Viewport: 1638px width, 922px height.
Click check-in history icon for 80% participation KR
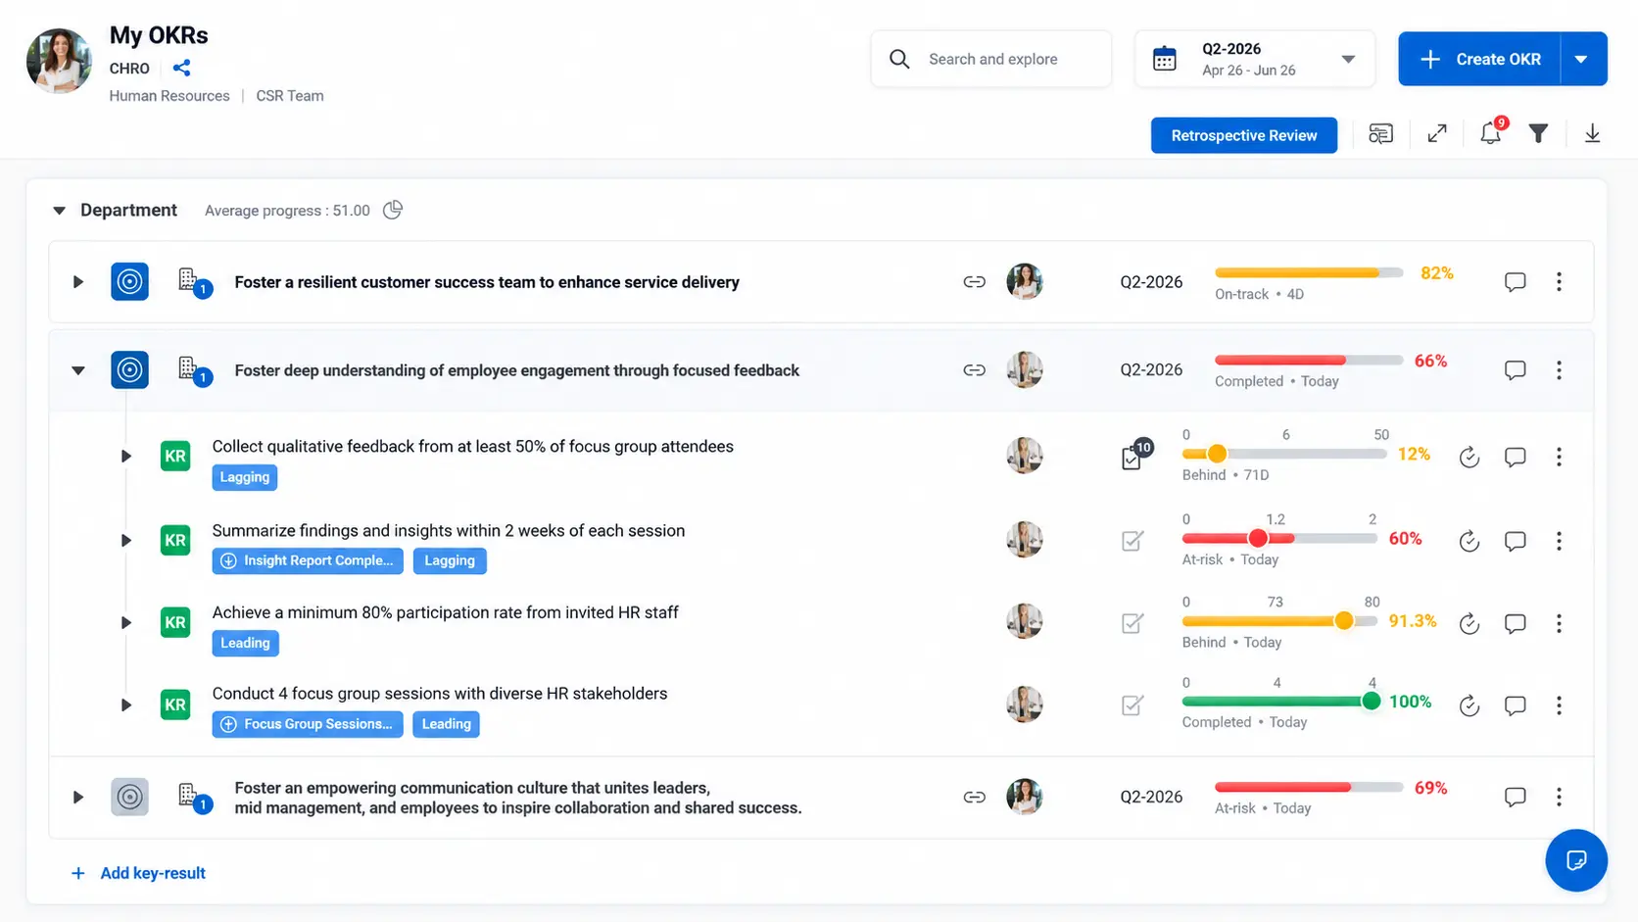point(1469,623)
